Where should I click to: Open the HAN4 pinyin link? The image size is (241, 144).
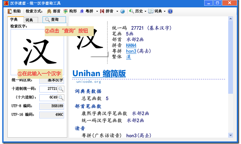131,45
